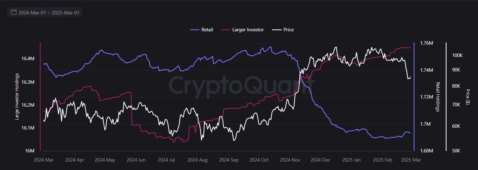Click the maroon Larger Investor legend swatch
The height and width of the screenshot is (170, 478).
225,30
